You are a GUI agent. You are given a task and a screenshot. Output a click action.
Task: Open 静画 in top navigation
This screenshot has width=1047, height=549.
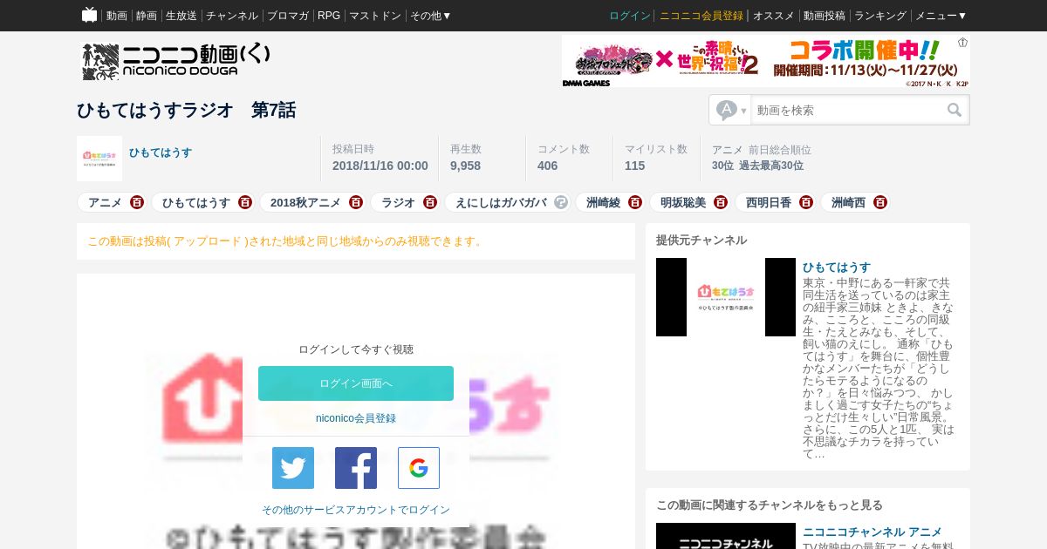pyautogui.click(x=147, y=16)
